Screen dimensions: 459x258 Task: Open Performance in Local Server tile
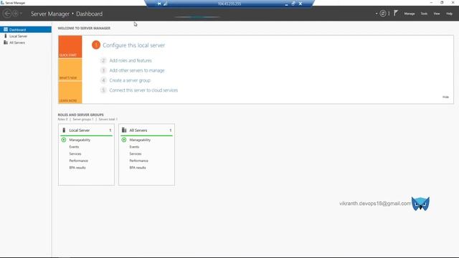click(x=78, y=161)
